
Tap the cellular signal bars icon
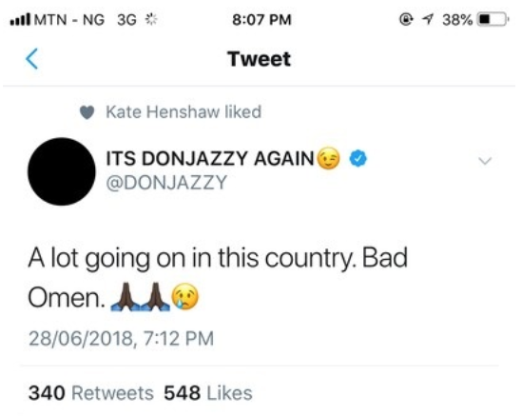point(21,20)
